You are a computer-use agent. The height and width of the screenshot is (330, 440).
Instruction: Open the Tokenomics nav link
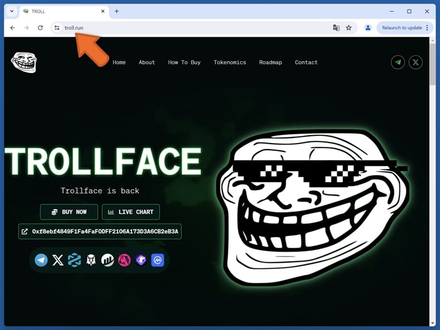230,62
